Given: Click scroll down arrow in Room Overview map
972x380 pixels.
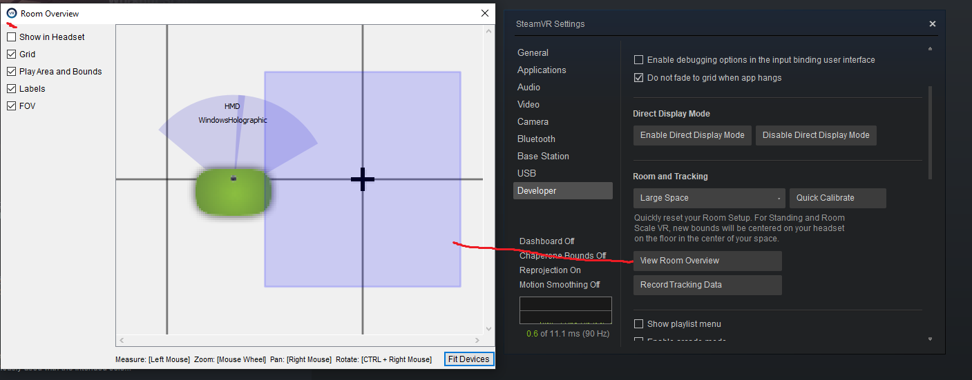Looking at the screenshot, I should point(489,330).
